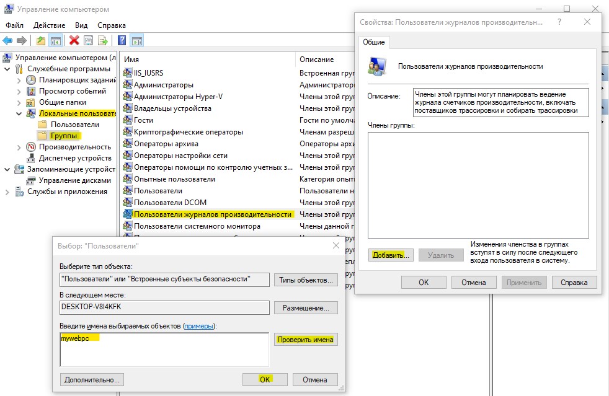Select the Криптографические операторы row
This screenshot has height=396, width=609.
239,132
